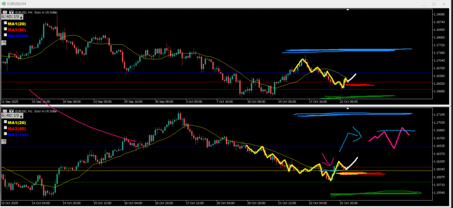This screenshot has width=453, height=208.
Task: Enable the MA1(20) checkbox in the H4 chart
Action: [x=5, y=23]
